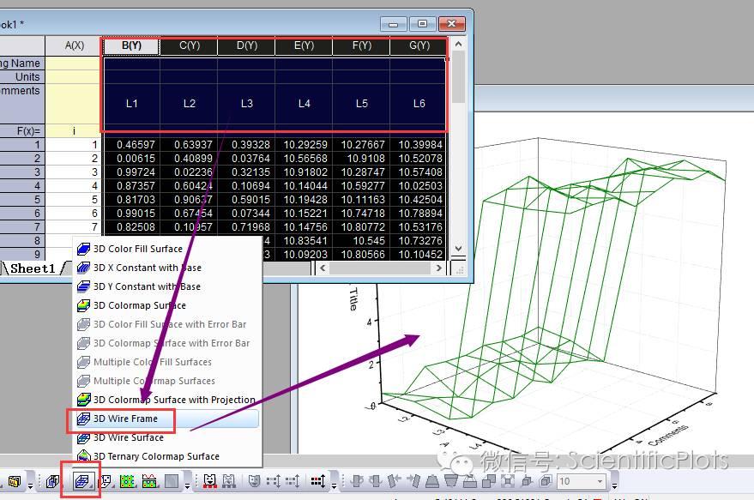
Task: Click the yellow worksheet icon in toolbar
Action: tap(14, 481)
